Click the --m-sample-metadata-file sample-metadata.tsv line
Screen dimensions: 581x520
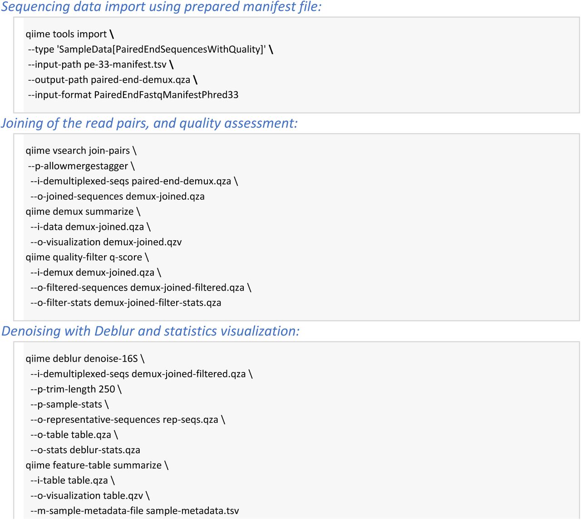[x=135, y=511]
